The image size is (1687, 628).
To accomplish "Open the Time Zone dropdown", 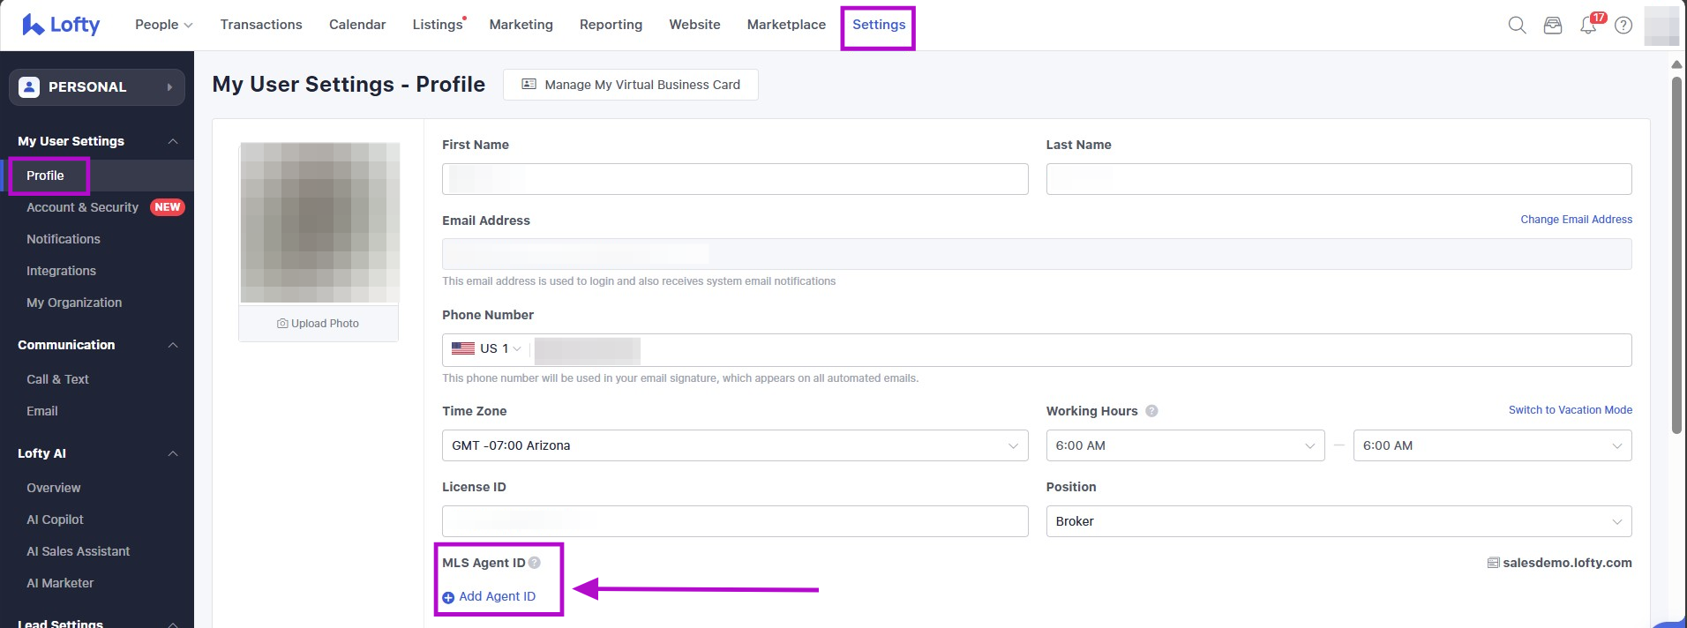I will pos(734,445).
